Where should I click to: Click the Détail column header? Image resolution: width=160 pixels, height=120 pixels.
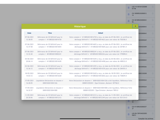point(101,33)
